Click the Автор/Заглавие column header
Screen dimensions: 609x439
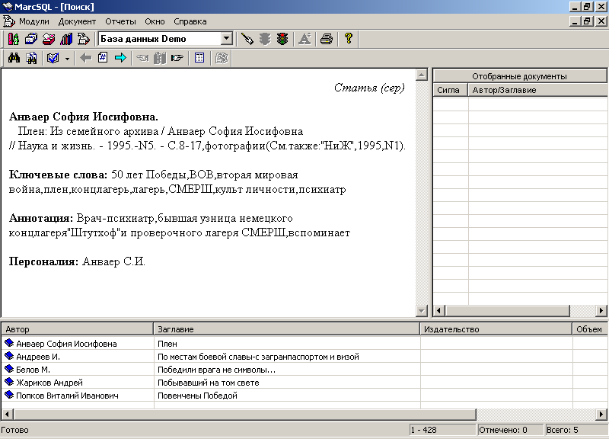(x=538, y=90)
